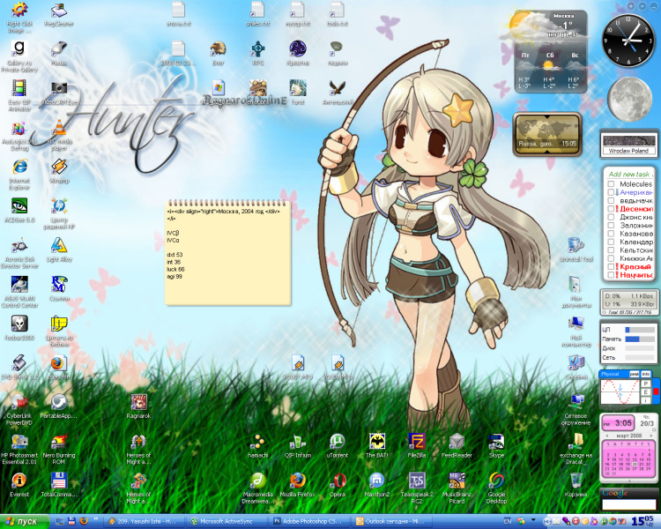Mark the Заложник task as done
This screenshot has height=529, width=661.
(611, 226)
